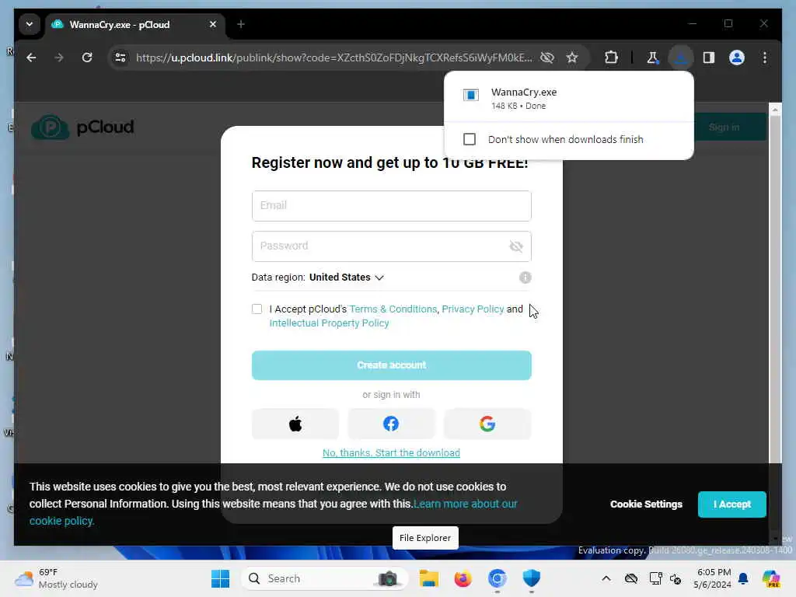Click the cloud sync system tray icon
The image size is (796, 597).
(x=631, y=578)
